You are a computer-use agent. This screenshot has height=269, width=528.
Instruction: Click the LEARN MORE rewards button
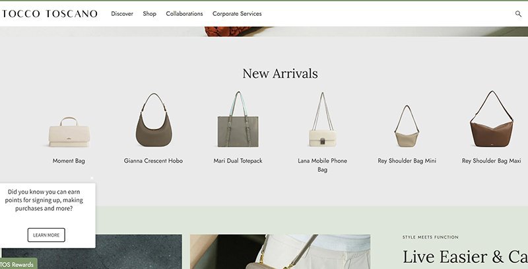(x=46, y=235)
